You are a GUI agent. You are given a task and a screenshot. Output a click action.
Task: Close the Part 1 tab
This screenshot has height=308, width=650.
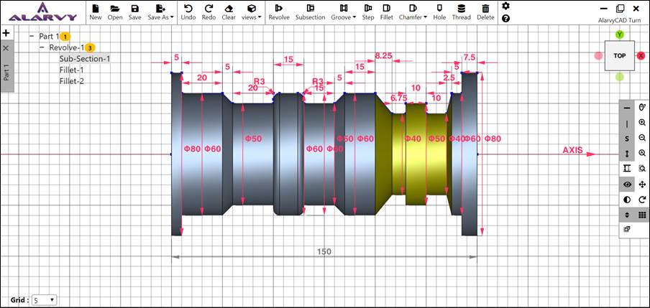coord(6,48)
